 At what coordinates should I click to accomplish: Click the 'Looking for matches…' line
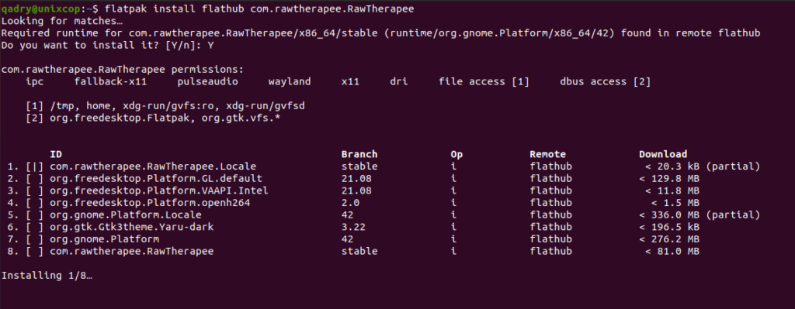[62, 21]
